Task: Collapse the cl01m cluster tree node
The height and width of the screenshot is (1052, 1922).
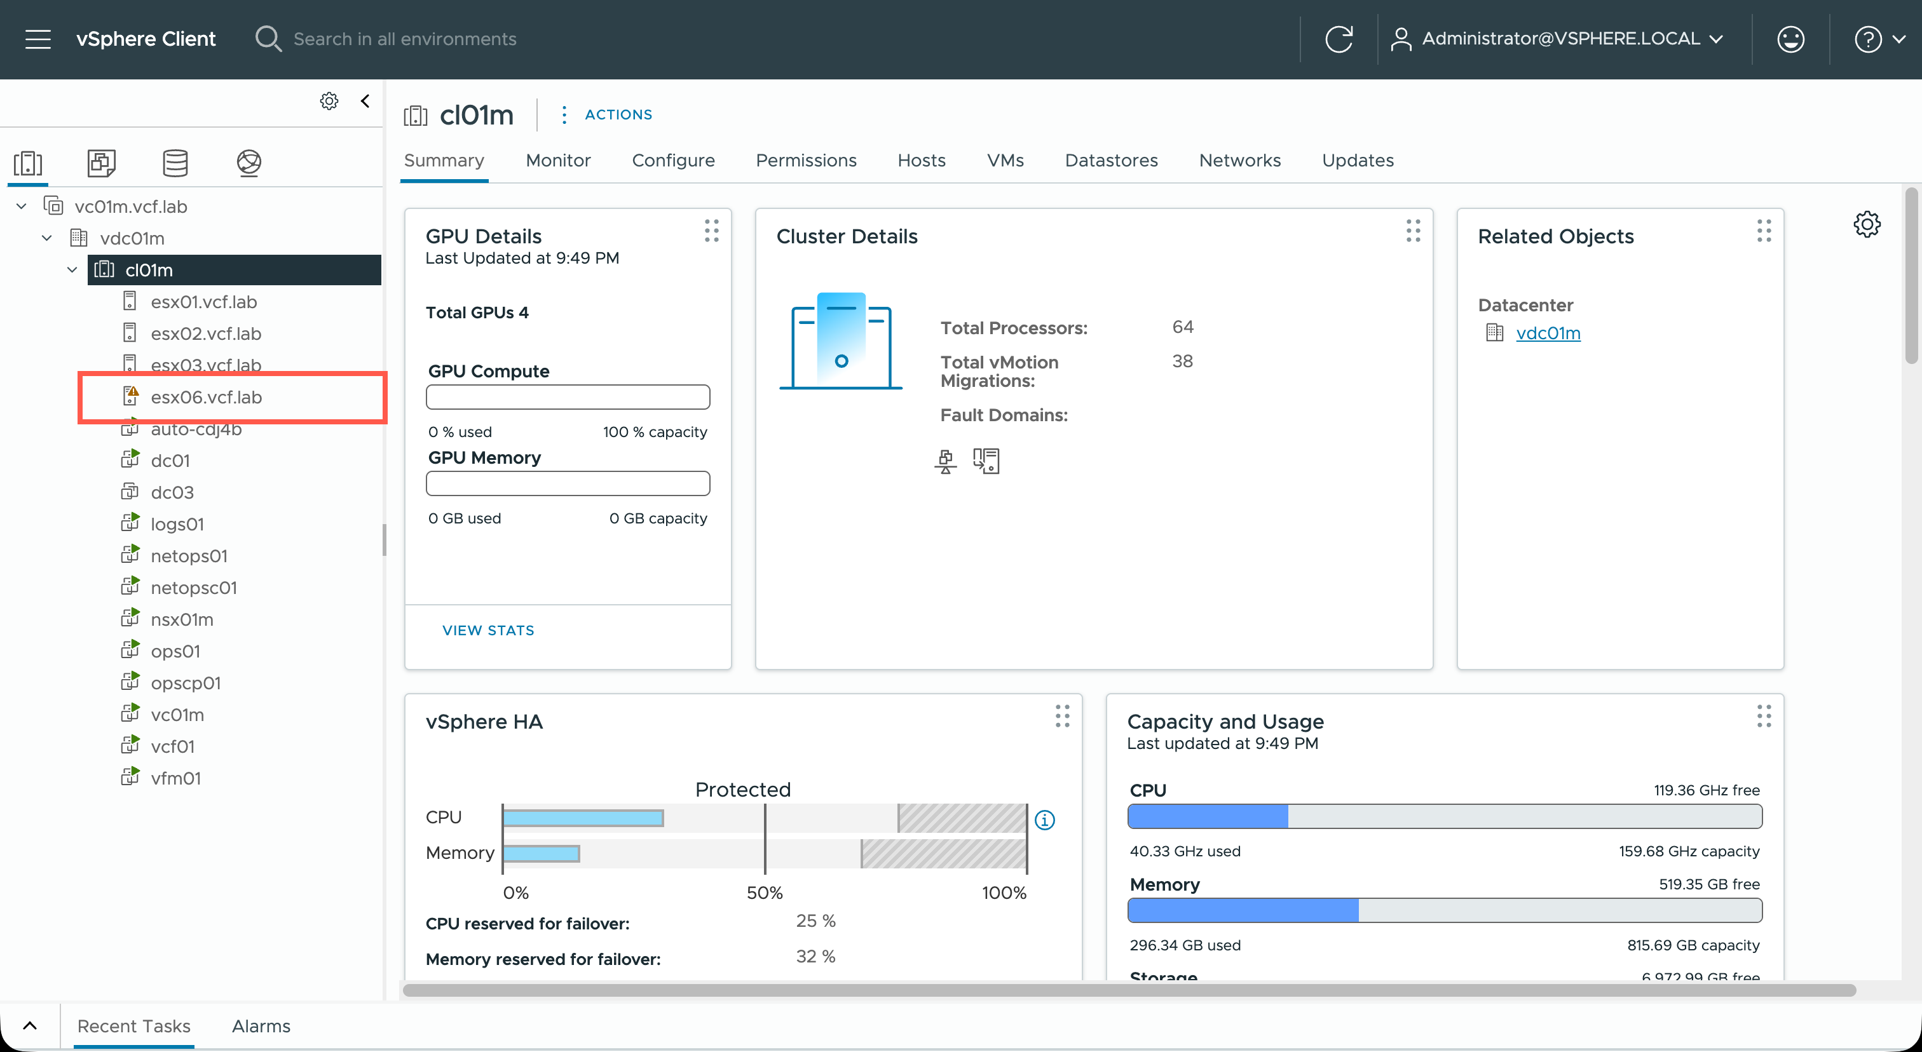Action: [72, 270]
